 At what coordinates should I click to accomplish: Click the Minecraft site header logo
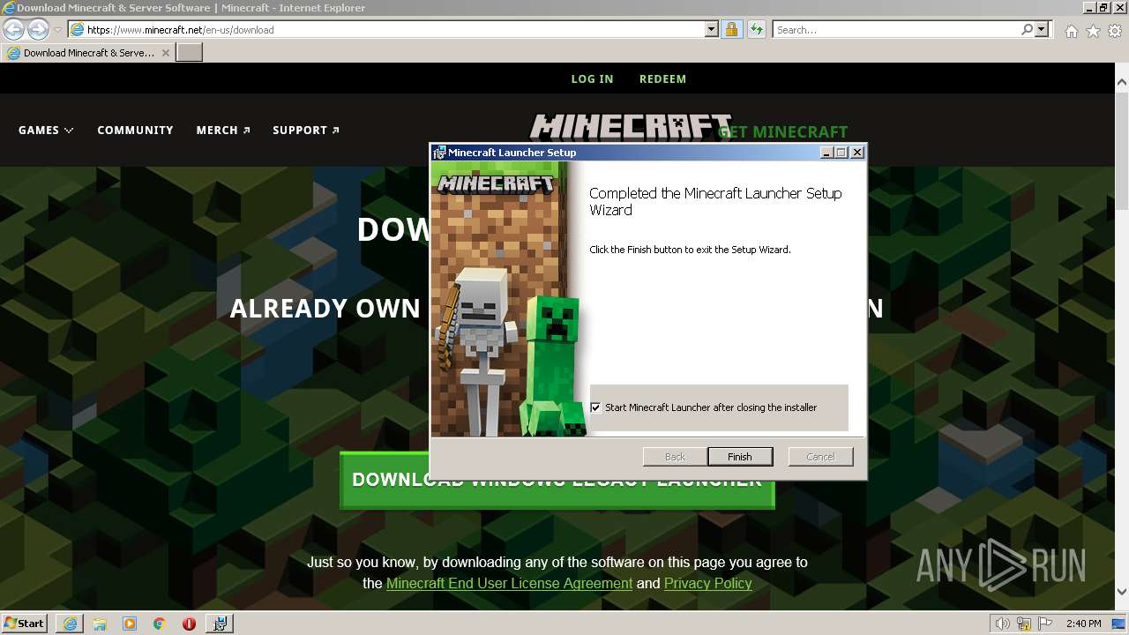(630, 127)
